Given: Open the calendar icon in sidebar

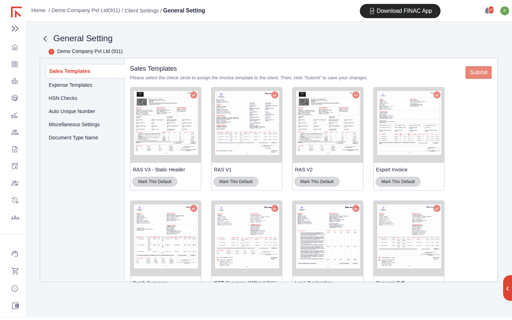Looking at the screenshot, I should tap(15, 166).
